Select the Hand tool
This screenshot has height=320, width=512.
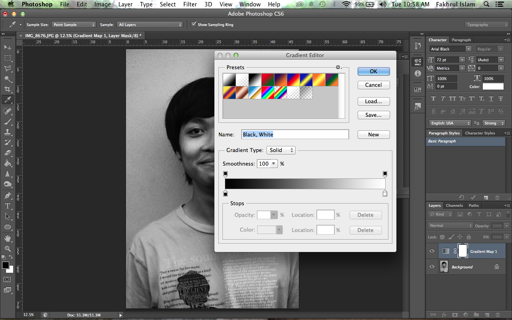[x=8, y=238]
